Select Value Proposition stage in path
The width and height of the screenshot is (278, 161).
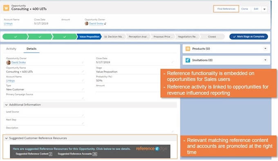pyautogui.click(x=89, y=37)
